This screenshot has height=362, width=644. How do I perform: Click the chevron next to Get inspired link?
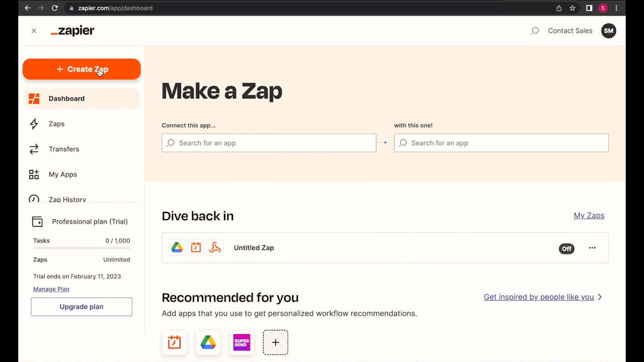pos(600,297)
